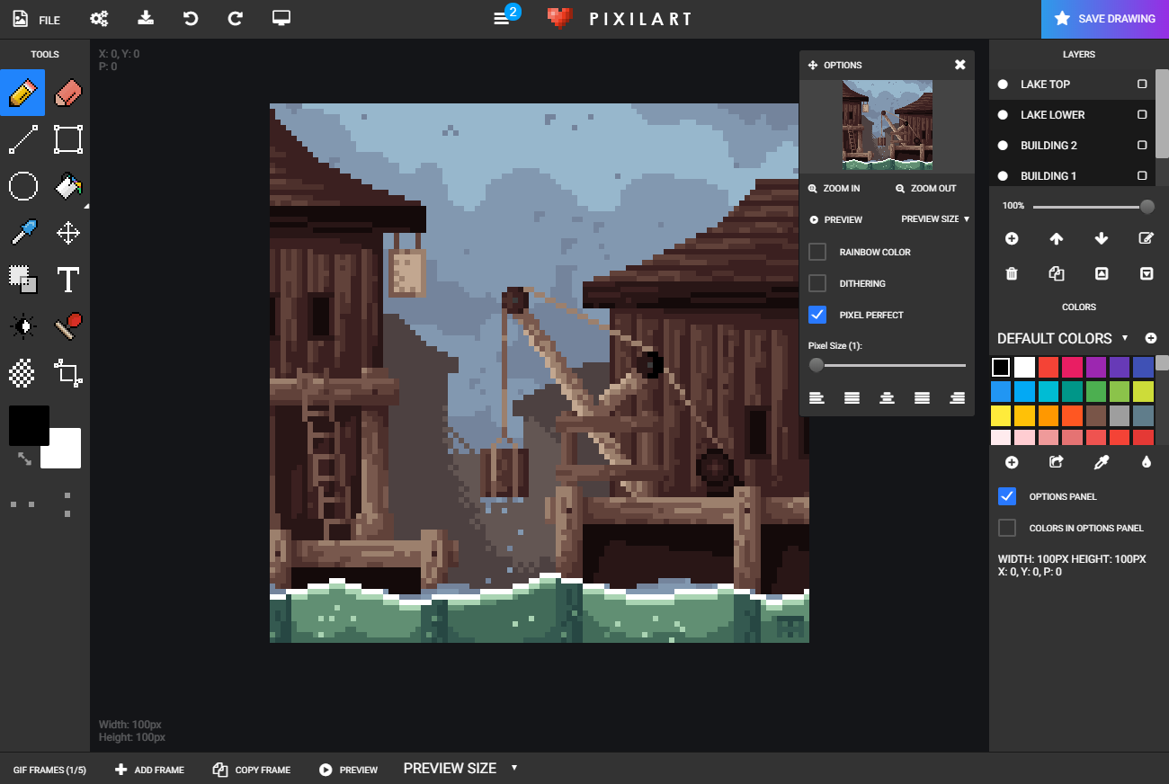
Task: Open the Lighten tool
Action: (x=22, y=326)
